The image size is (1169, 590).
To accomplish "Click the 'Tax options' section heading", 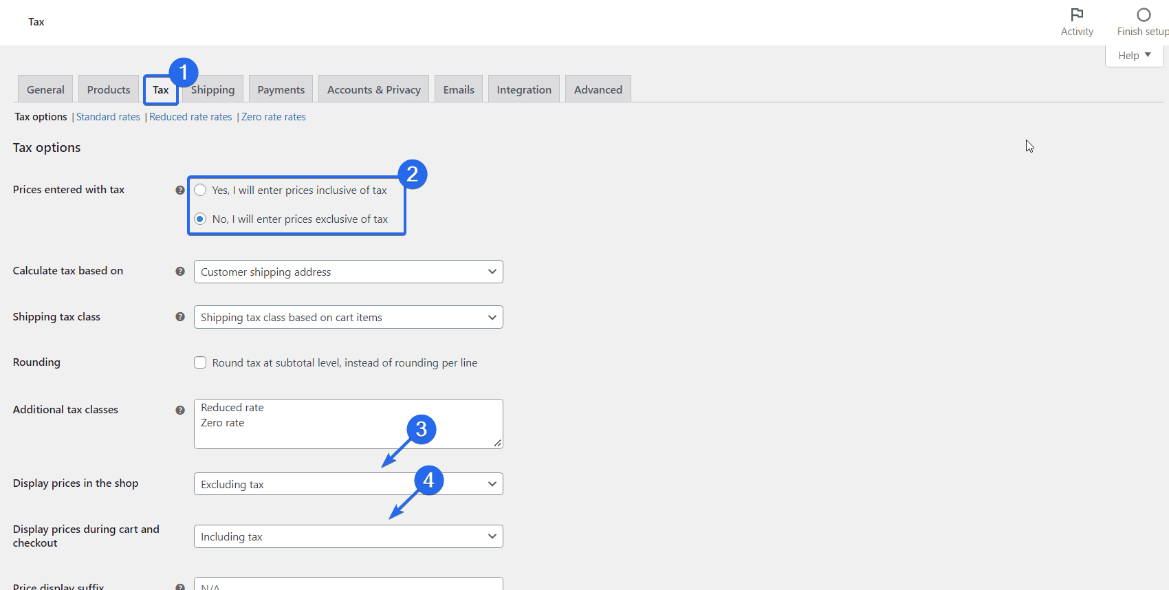I will (x=47, y=148).
